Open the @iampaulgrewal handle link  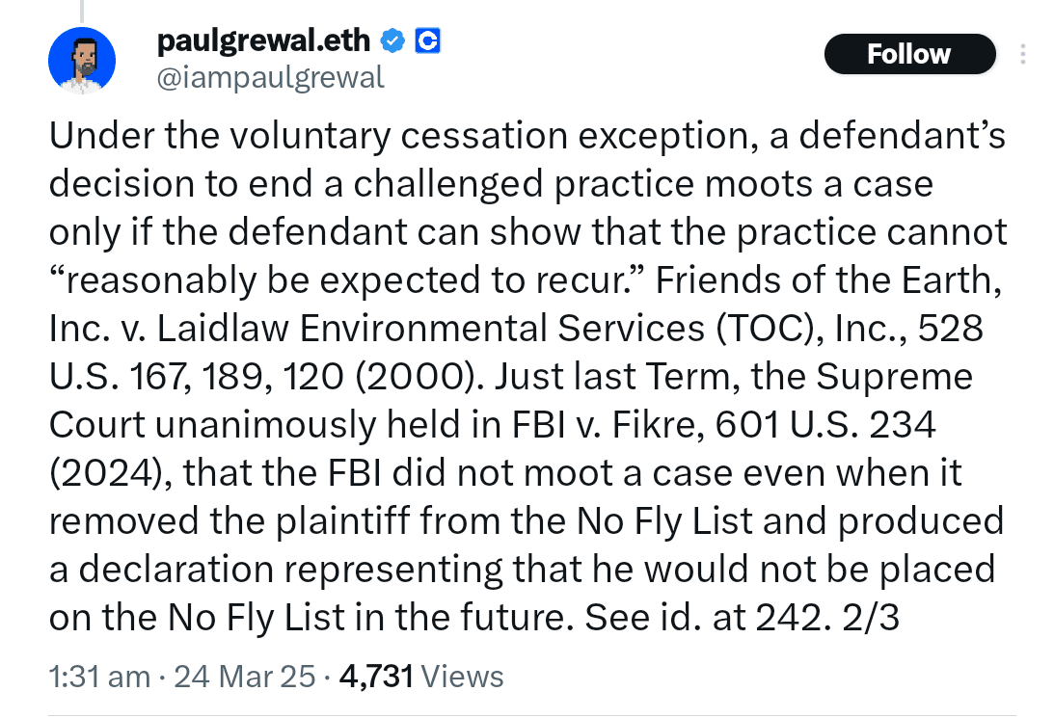click(x=270, y=79)
